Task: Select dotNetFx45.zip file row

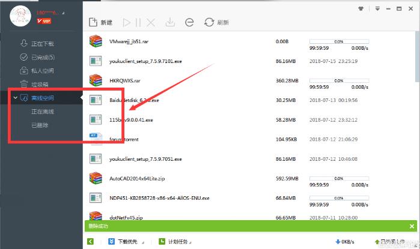Action: click(249, 216)
